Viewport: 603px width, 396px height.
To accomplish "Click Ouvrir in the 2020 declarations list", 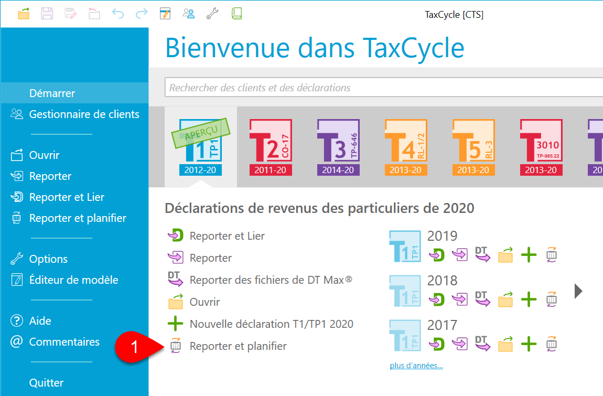I will [194, 302].
